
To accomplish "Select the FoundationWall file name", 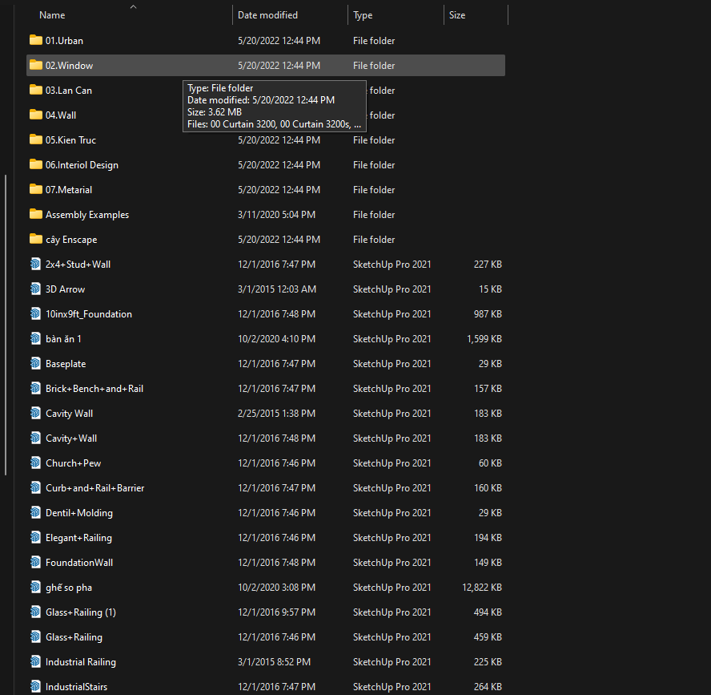I will (79, 563).
